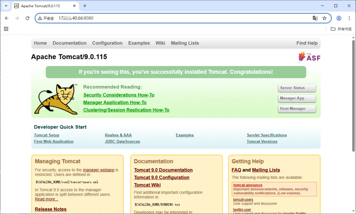Click the $CATALINA_HOME/RUNNING.txt path text

(157, 204)
